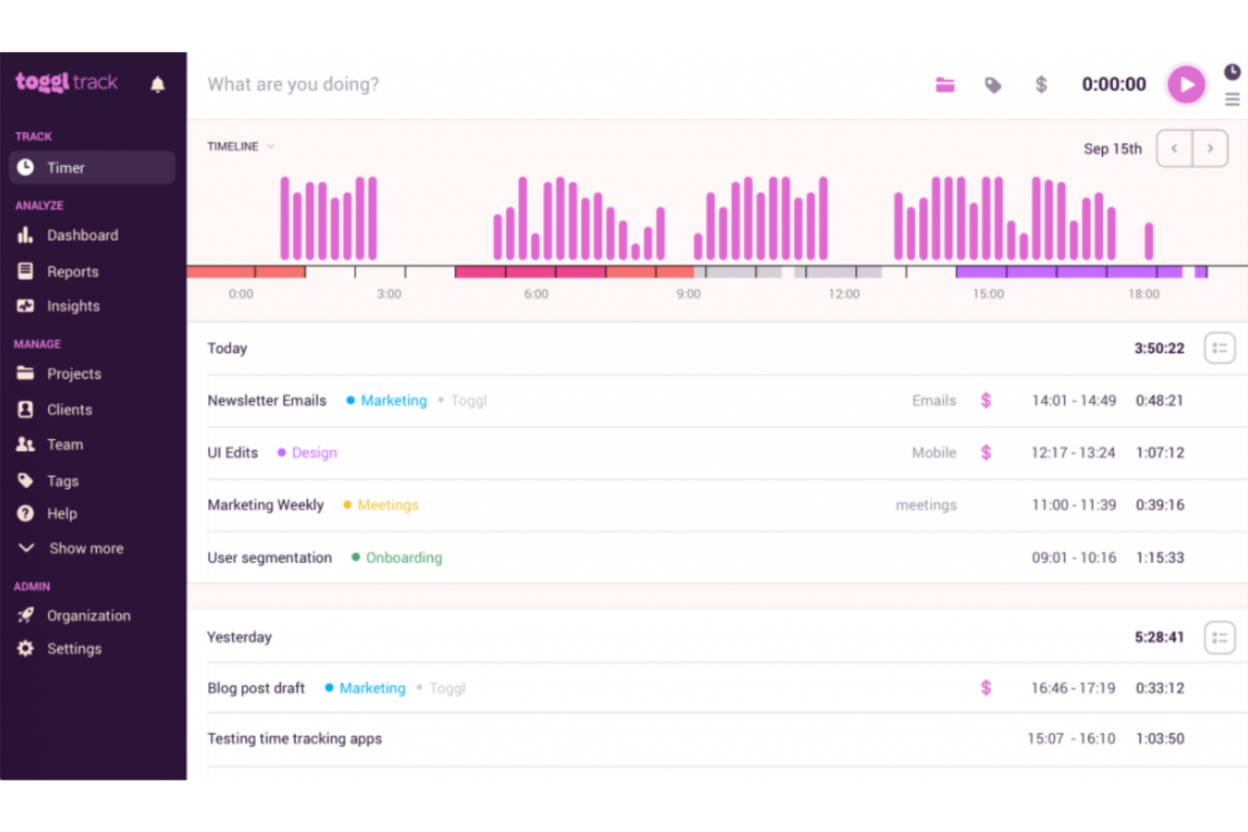Open the tags picker icon

point(993,84)
